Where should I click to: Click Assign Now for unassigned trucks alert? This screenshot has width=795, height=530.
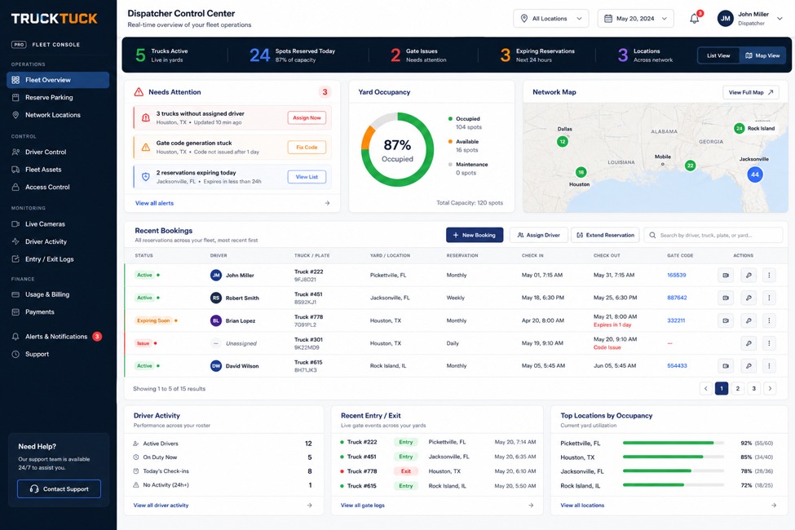307,117
